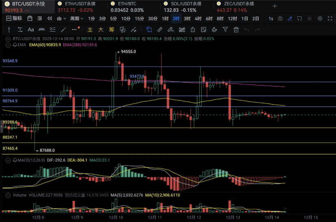The image size is (336, 222).
Task: Enter fullscreen chart mode
Action: coord(330,19)
